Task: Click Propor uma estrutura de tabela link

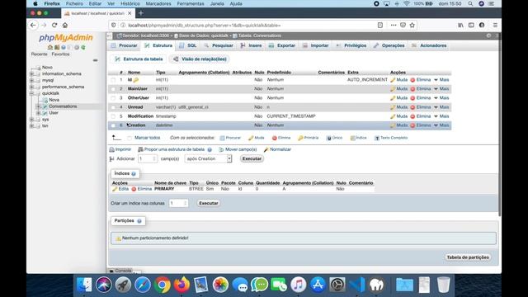Action: (172, 149)
